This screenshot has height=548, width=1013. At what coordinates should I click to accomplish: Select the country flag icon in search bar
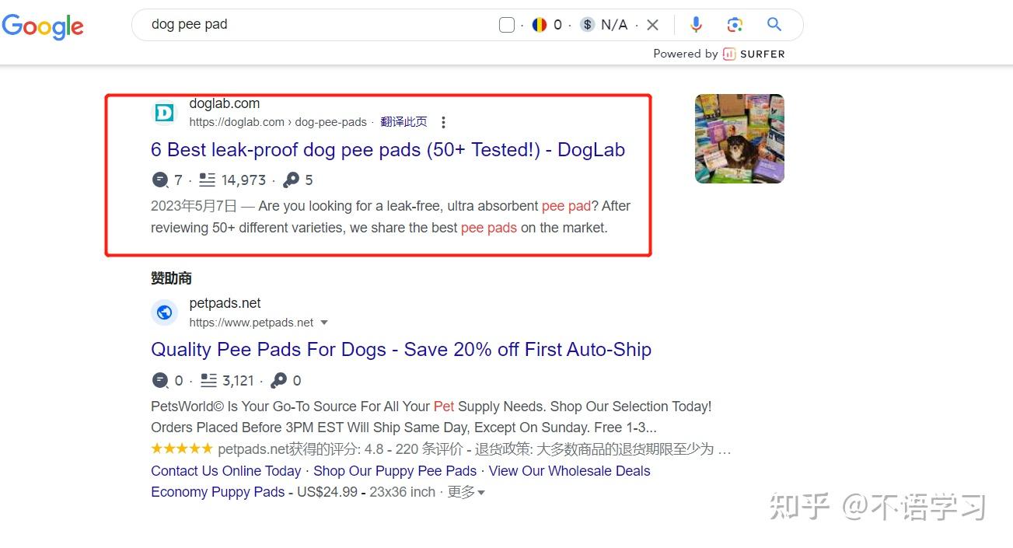[540, 25]
